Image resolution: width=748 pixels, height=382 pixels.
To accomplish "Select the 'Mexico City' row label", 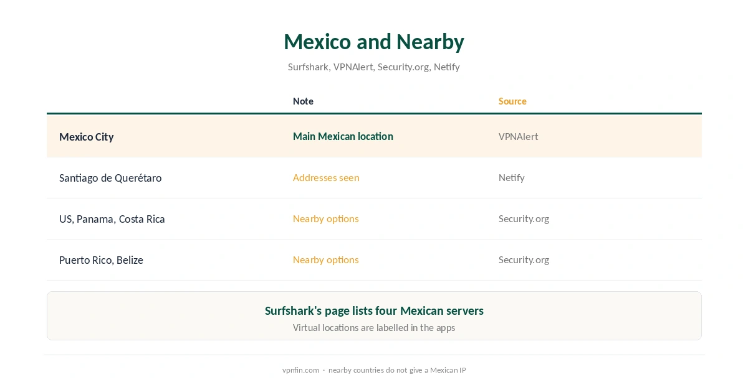I will pos(87,137).
